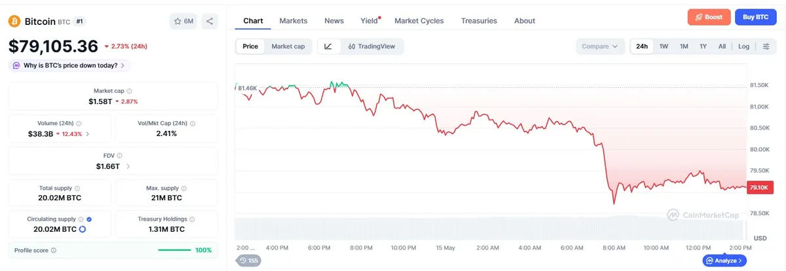The image size is (786, 271).
Task: Select the 1W time range
Action: pyautogui.click(x=664, y=46)
